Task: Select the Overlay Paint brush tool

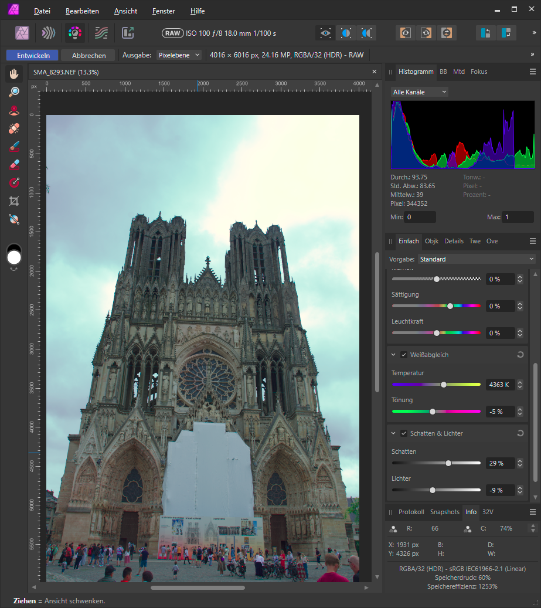Action: click(x=14, y=147)
